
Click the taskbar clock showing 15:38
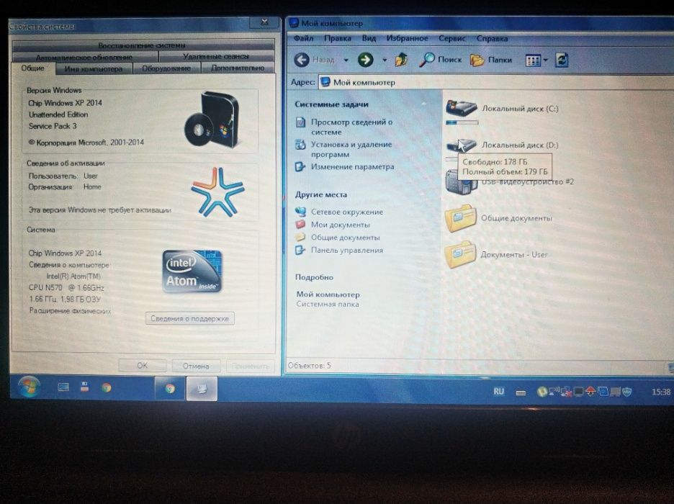click(660, 392)
